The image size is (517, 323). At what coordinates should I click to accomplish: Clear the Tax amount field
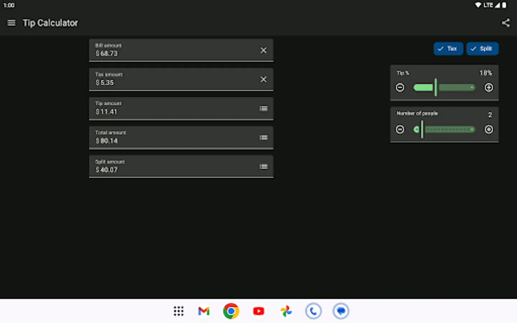click(x=263, y=79)
